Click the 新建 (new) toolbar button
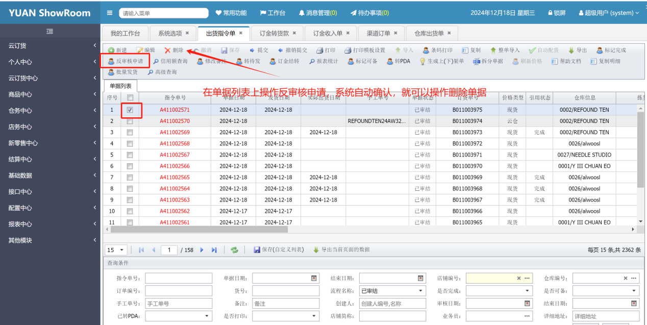 tap(117, 50)
